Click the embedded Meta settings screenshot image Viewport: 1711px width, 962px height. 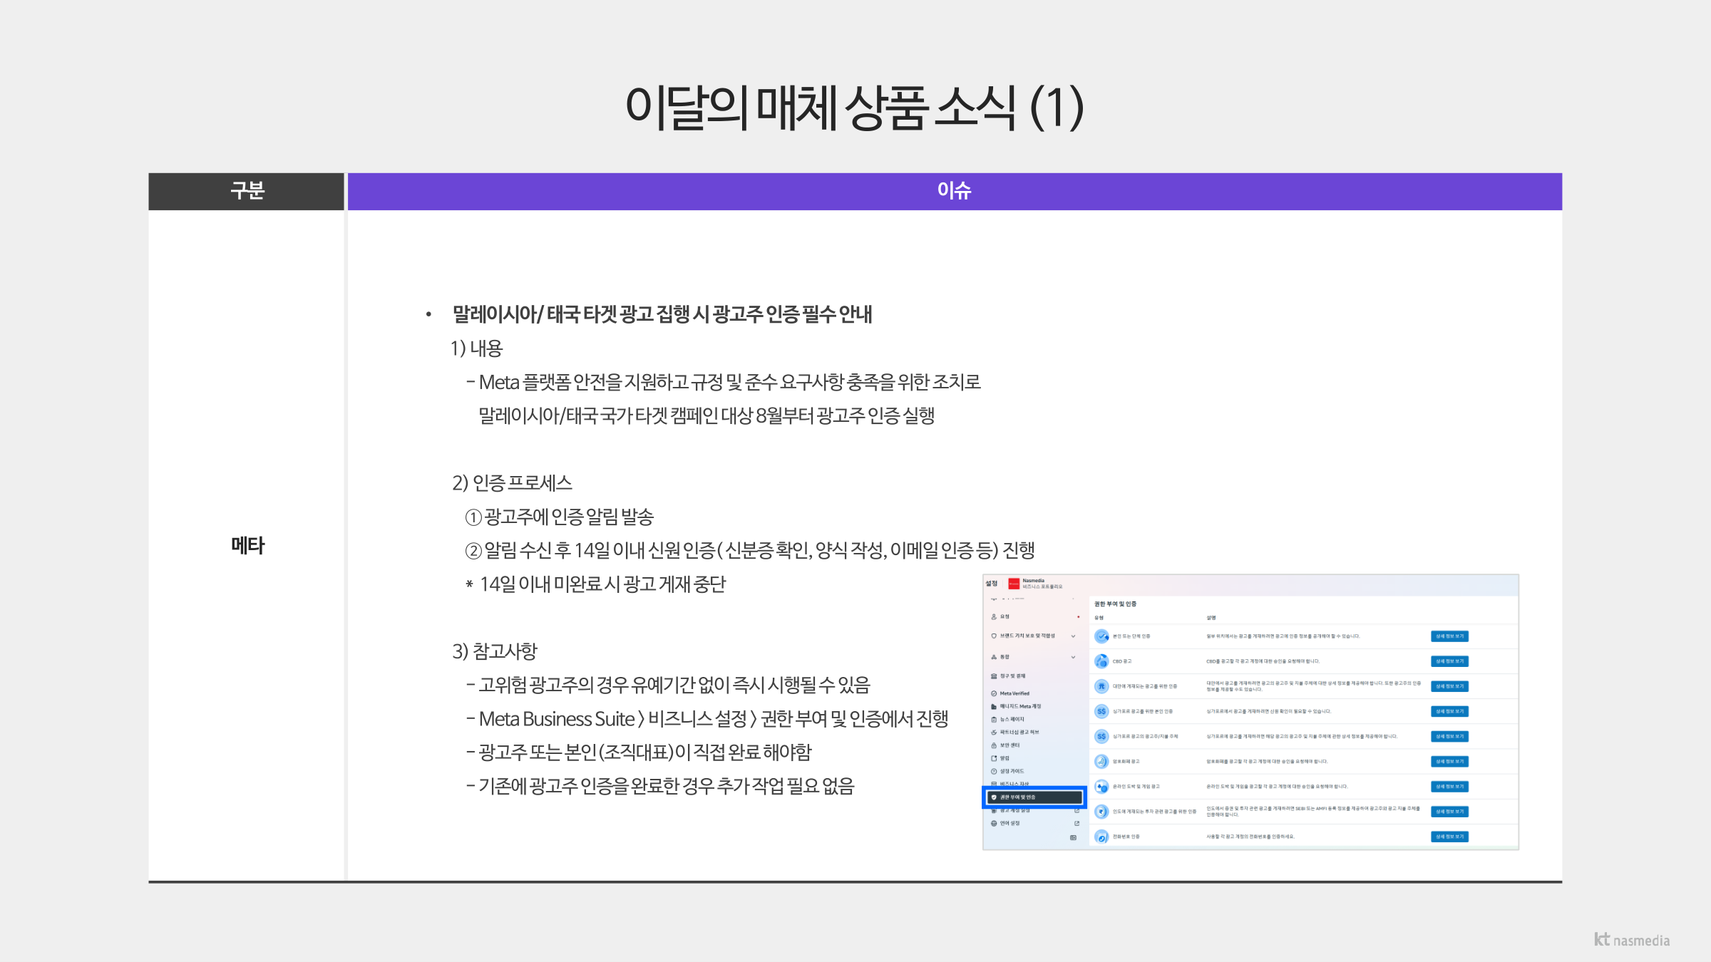click(1250, 712)
